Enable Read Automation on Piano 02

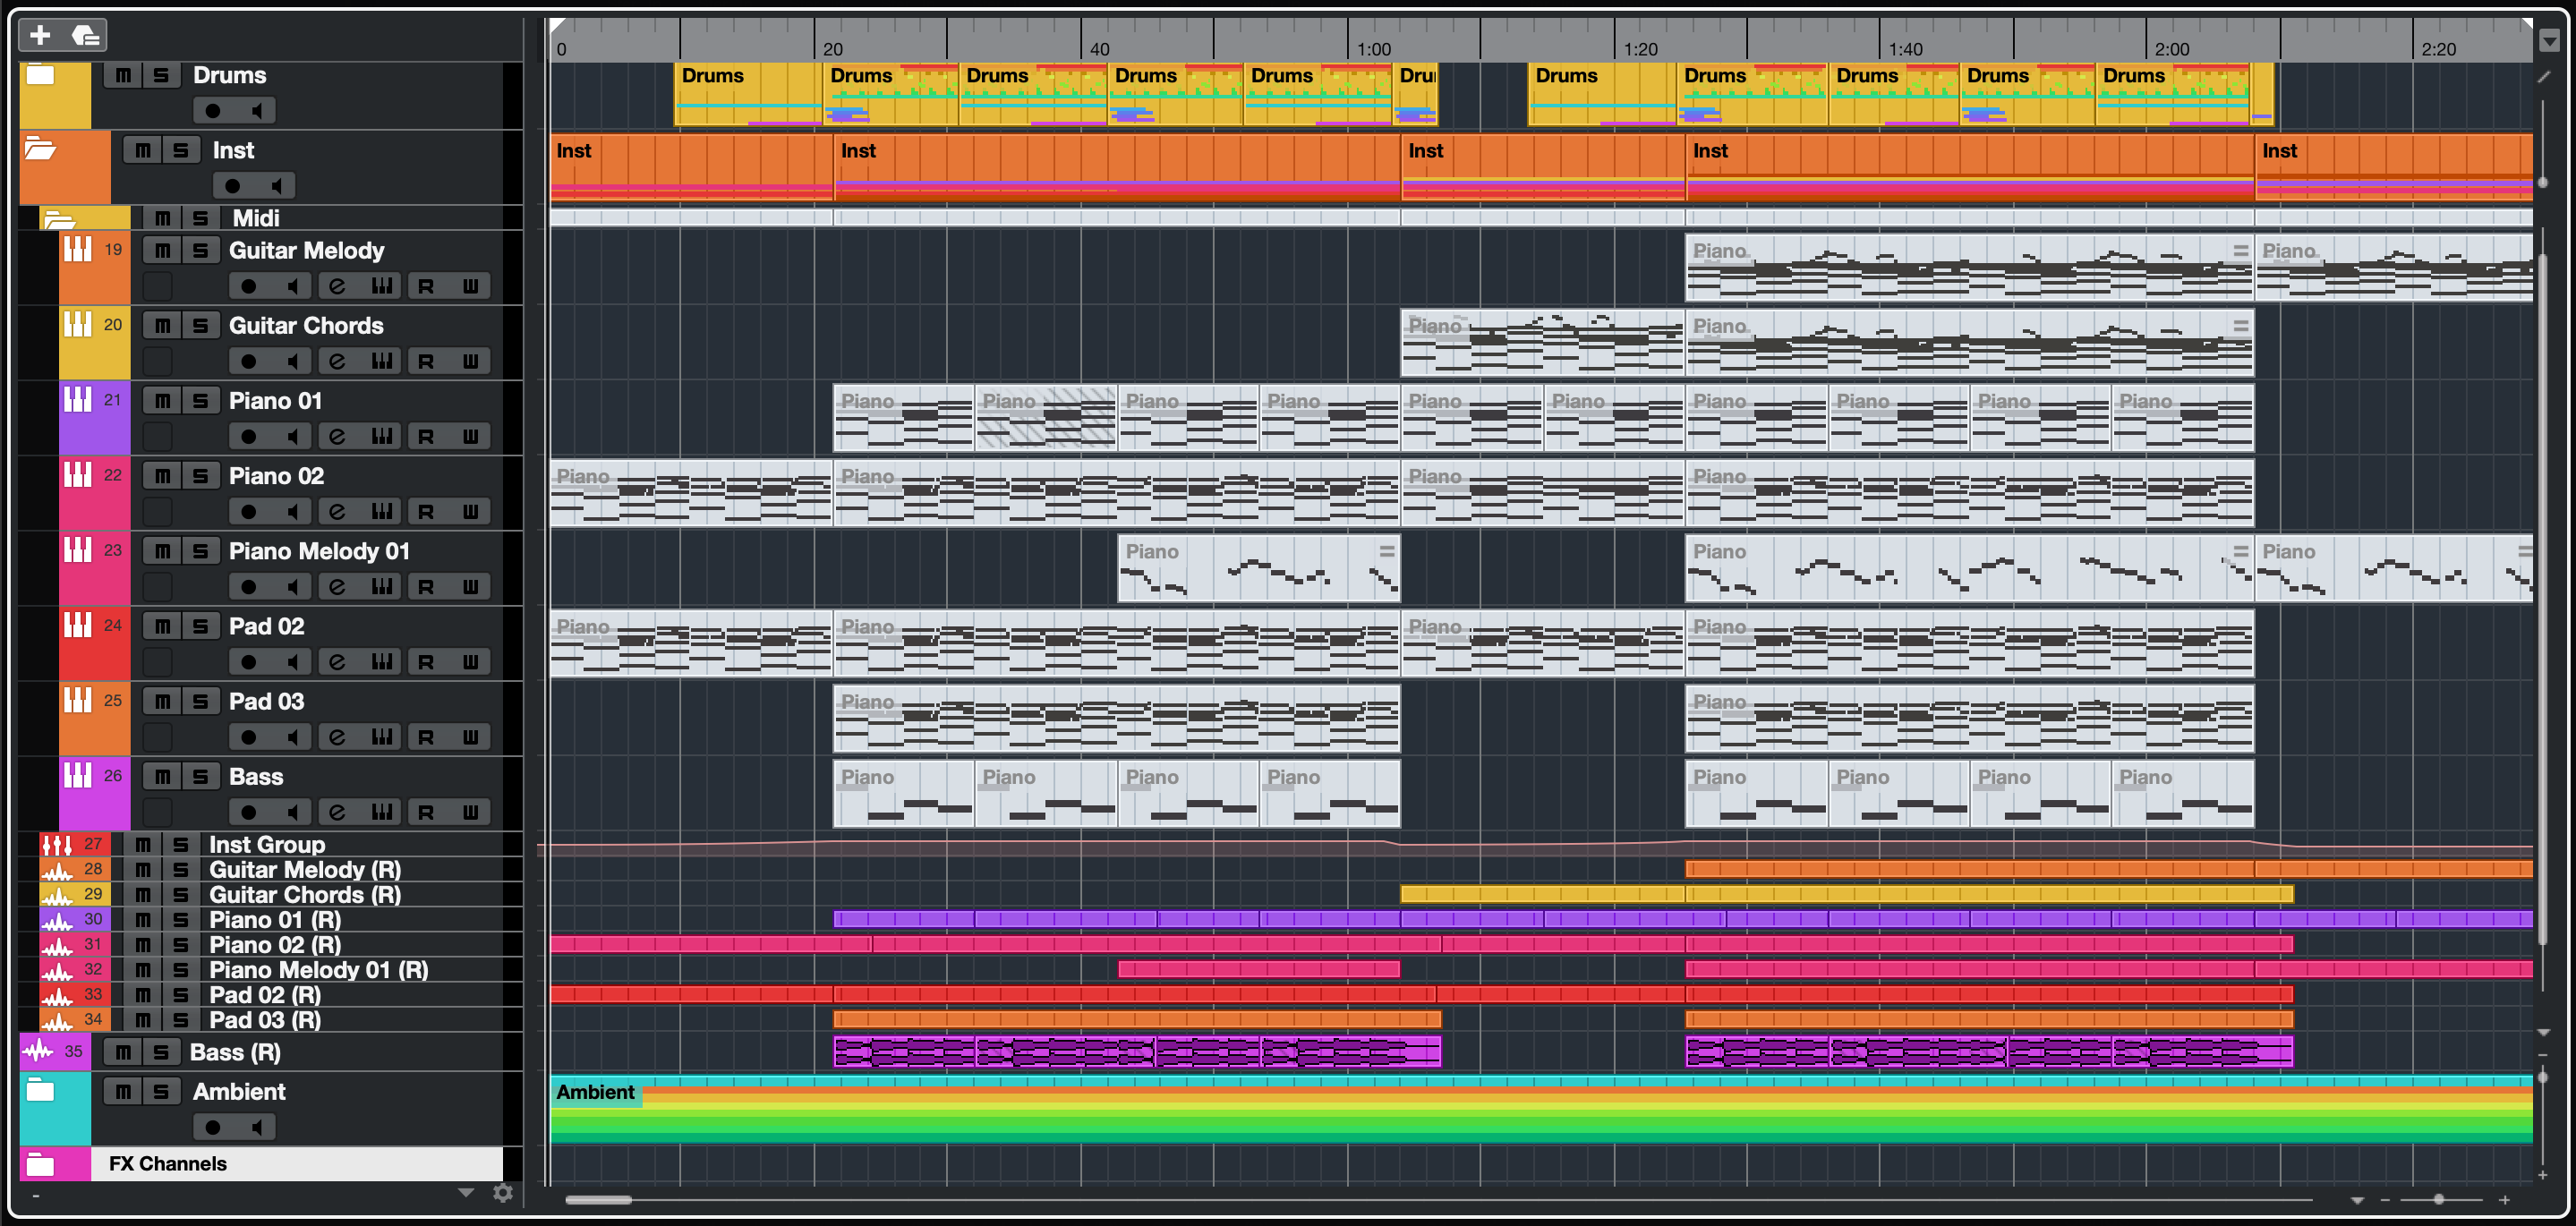(x=426, y=511)
